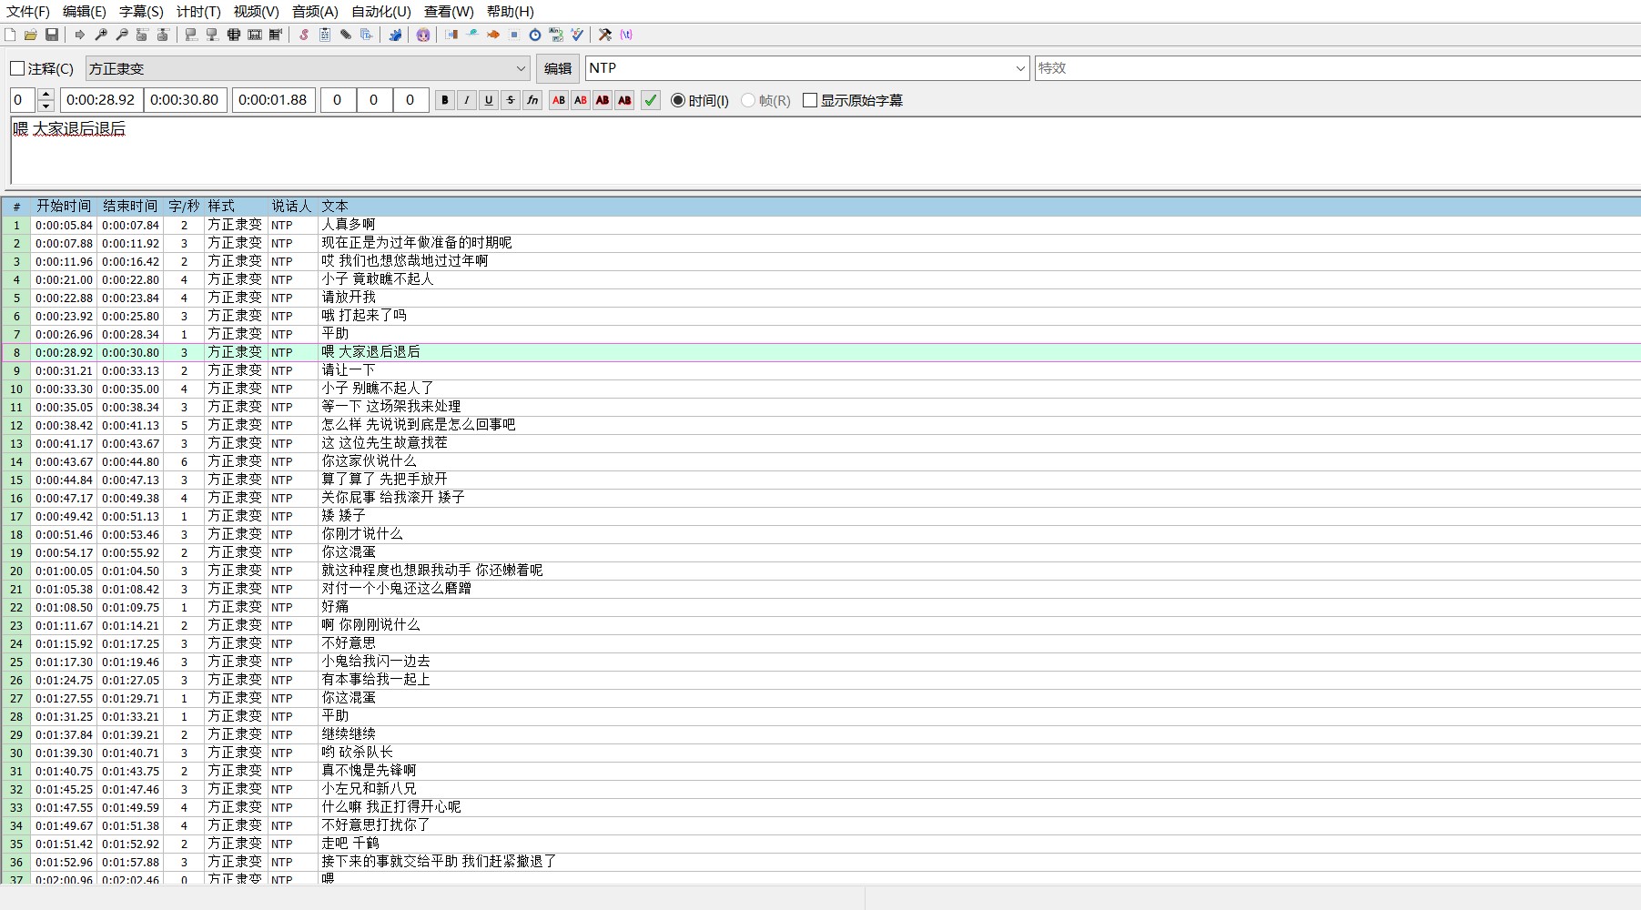Open the 计时(T) menu

pyautogui.click(x=198, y=12)
